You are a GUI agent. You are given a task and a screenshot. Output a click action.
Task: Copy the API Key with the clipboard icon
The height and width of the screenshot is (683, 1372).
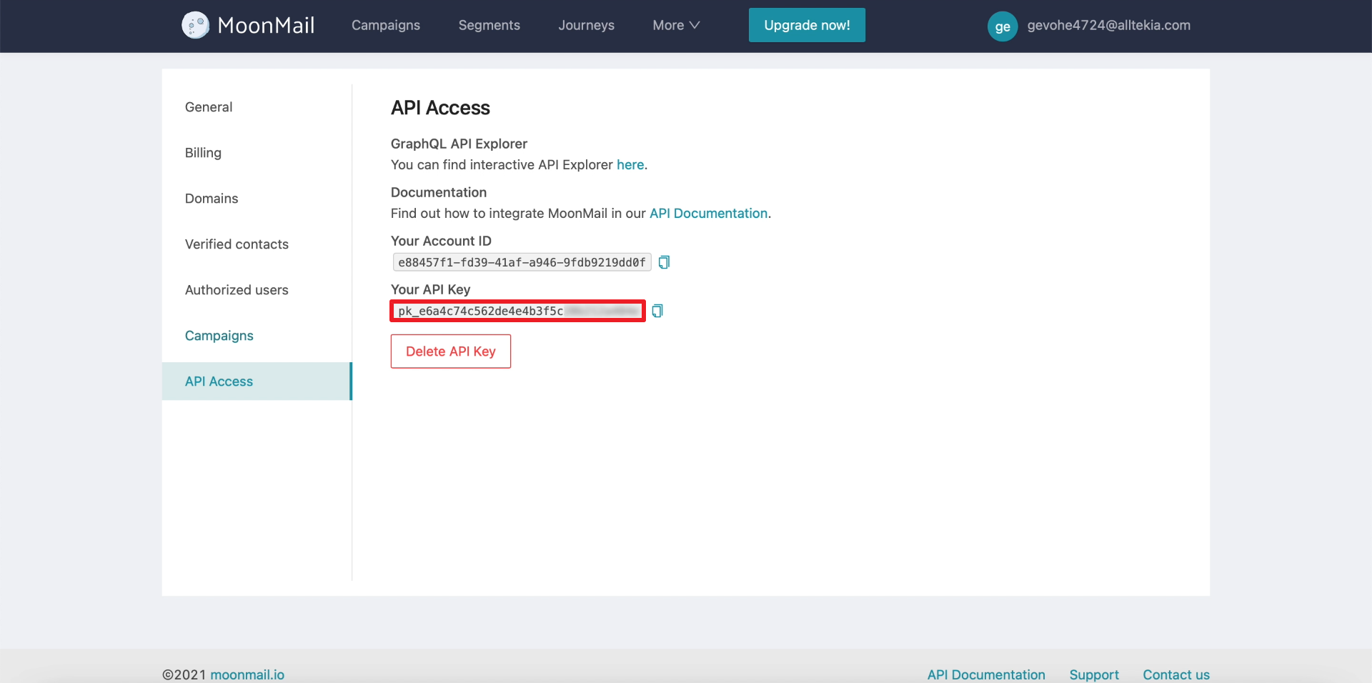click(x=657, y=311)
